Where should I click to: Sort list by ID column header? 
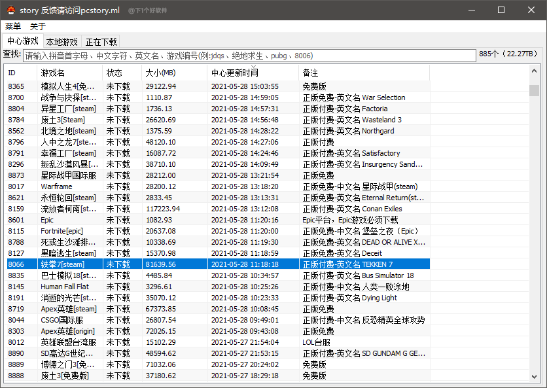20,73
